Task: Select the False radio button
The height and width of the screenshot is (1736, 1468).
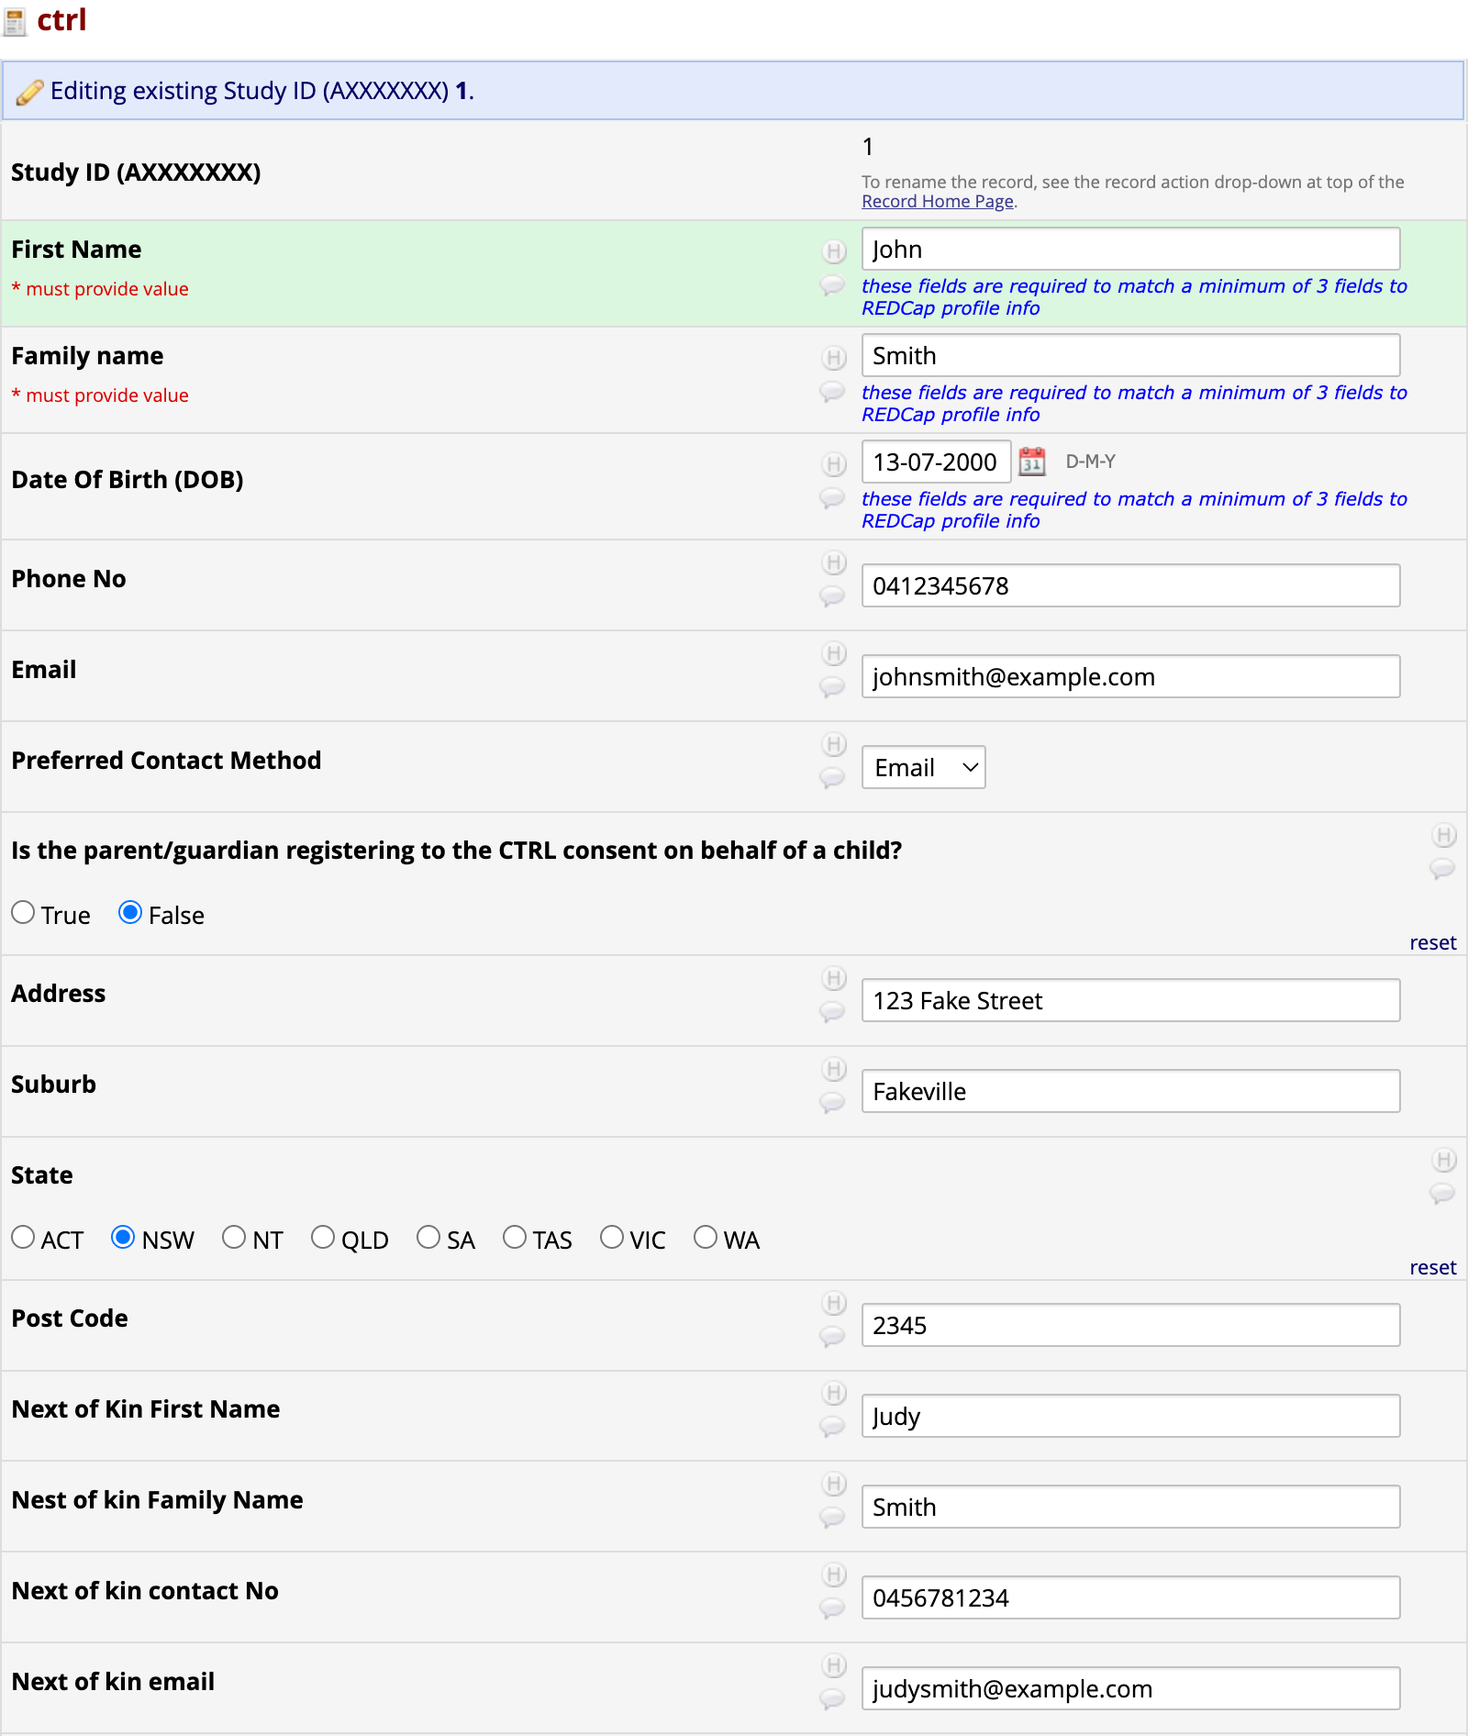Action: pyautogui.click(x=130, y=913)
